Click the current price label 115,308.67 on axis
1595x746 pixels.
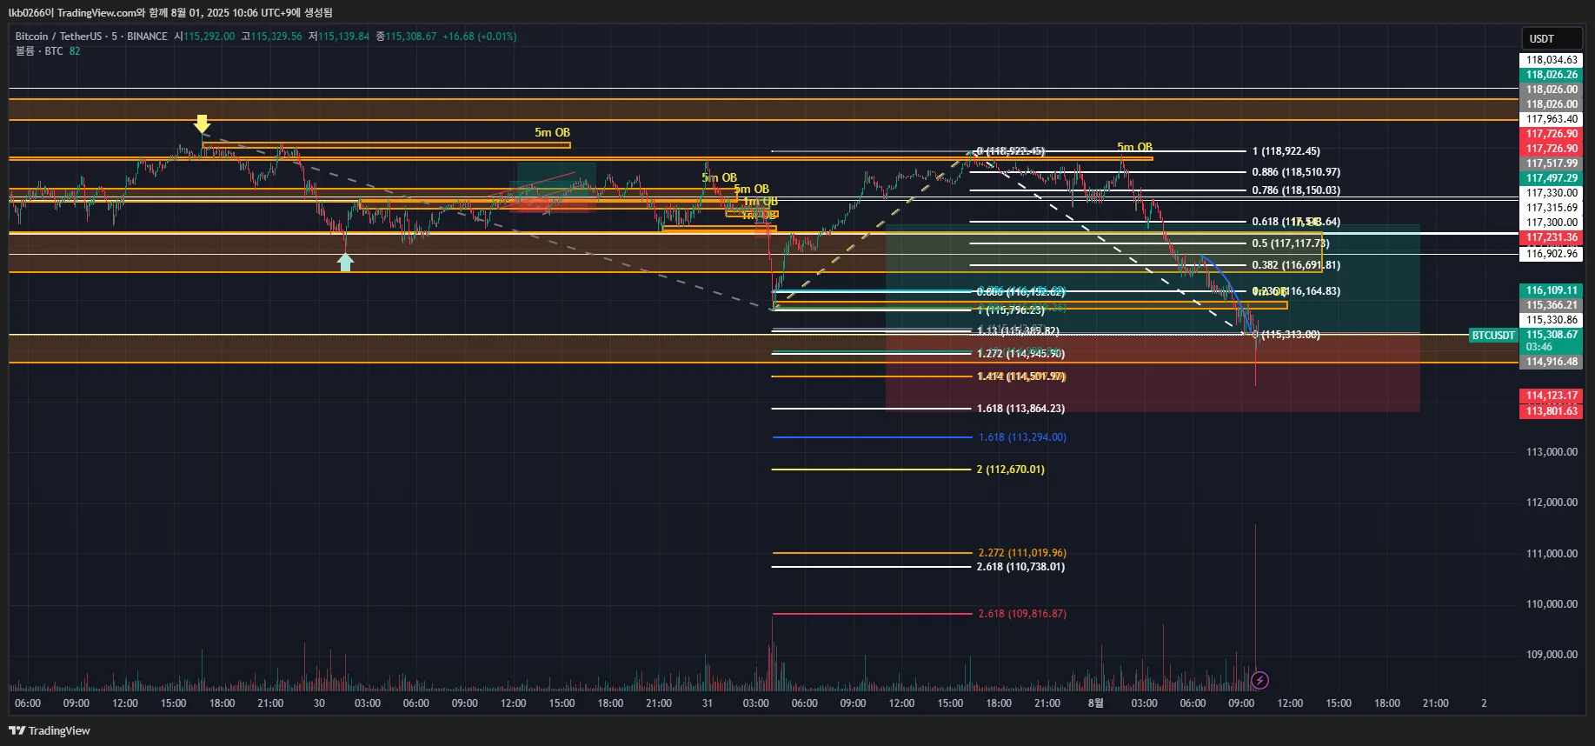[x=1552, y=335]
